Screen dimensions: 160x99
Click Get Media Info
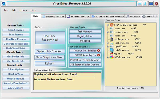tap(16, 61)
